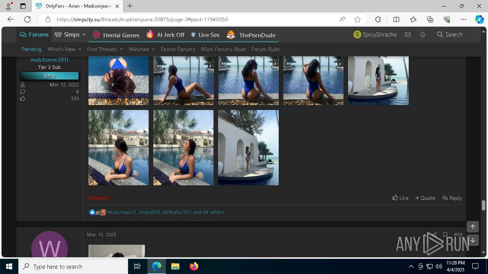Click the taskbar search box

(x=73, y=266)
